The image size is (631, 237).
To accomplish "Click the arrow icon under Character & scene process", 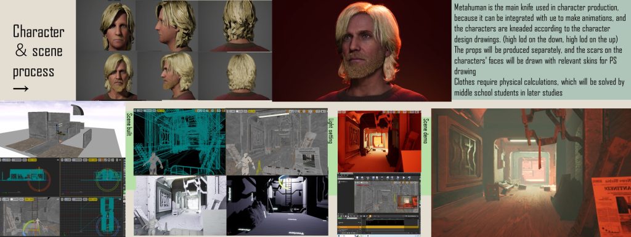I will click(x=20, y=89).
